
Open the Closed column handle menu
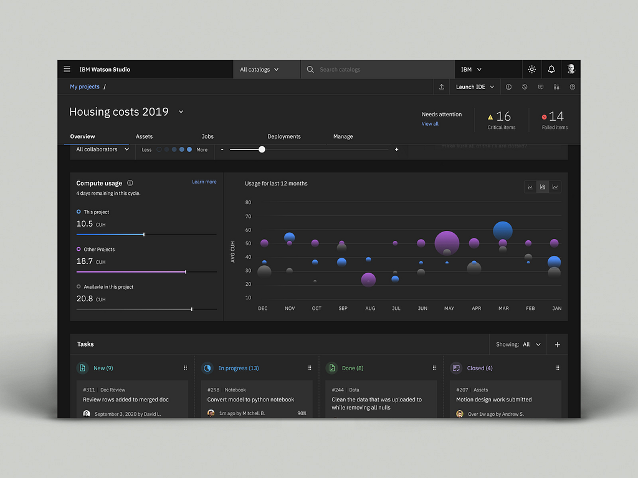coord(558,368)
